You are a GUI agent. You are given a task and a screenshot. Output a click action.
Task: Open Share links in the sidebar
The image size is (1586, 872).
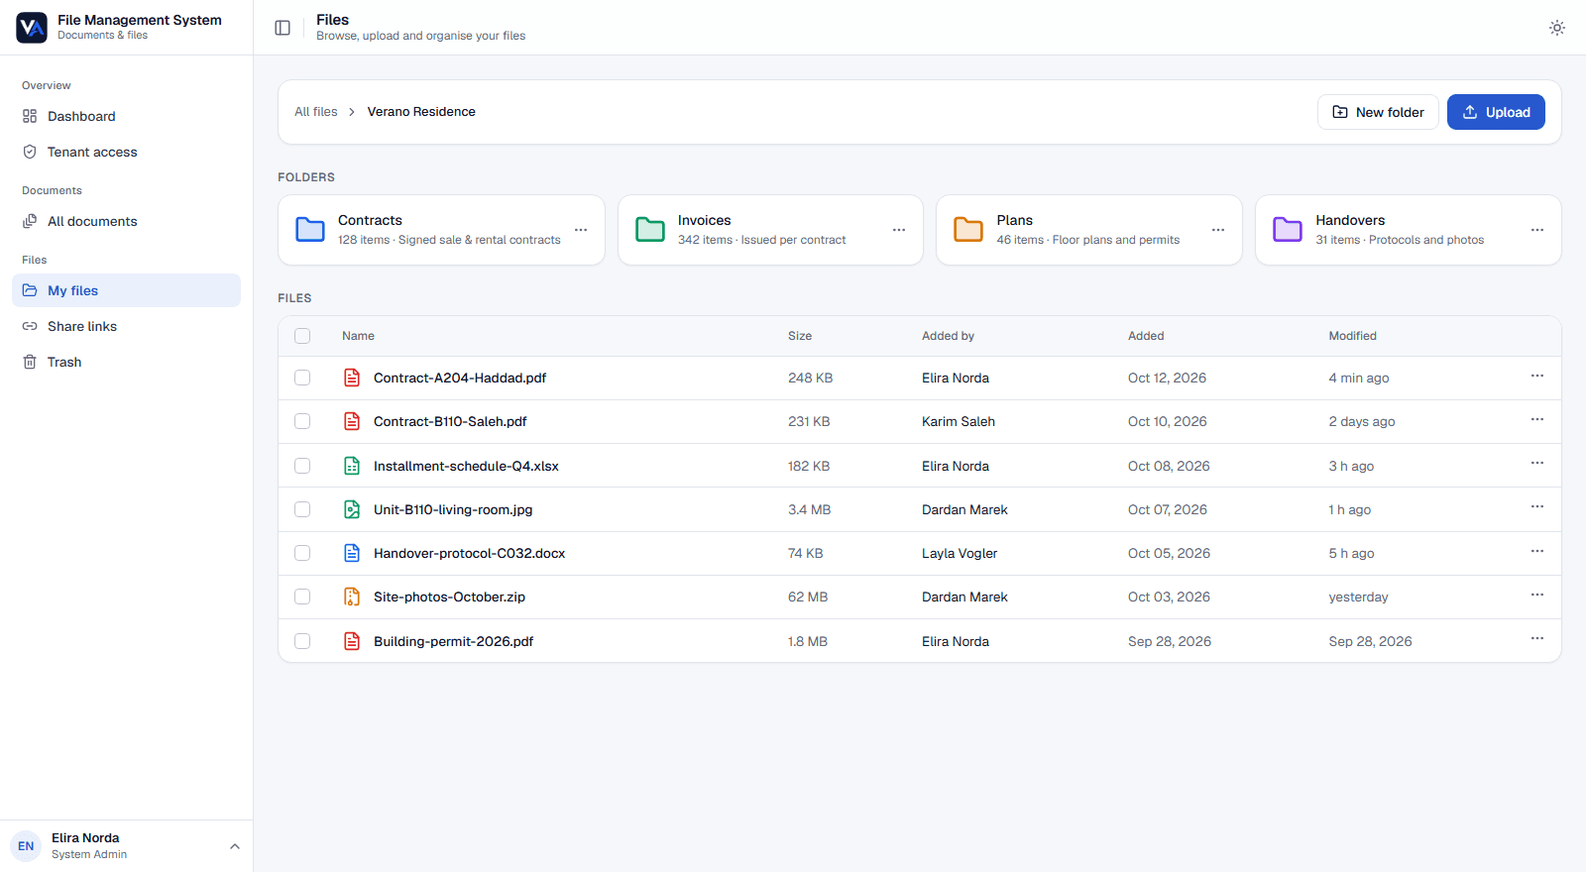[x=126, y=326]
